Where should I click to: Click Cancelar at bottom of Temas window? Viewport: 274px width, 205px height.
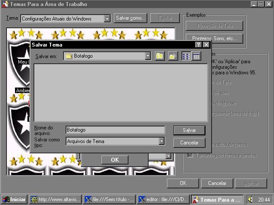click(217, 183)
